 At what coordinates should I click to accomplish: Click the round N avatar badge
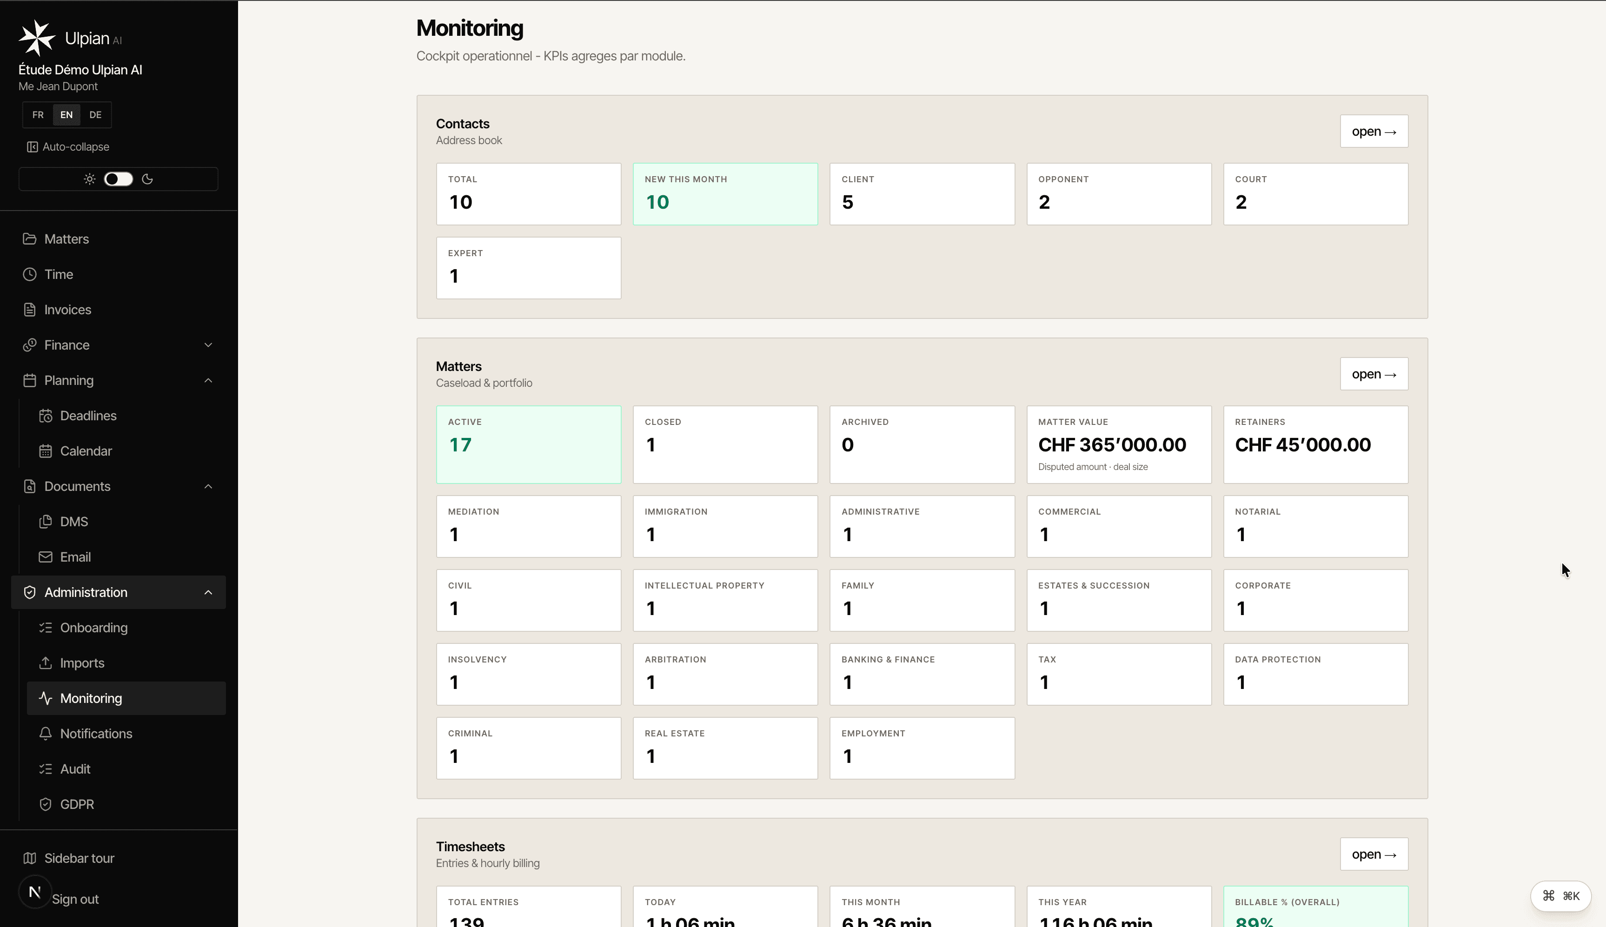point(35,892)
